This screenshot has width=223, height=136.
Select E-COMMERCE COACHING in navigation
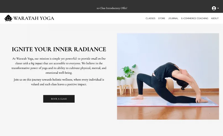tap(195, 18)
